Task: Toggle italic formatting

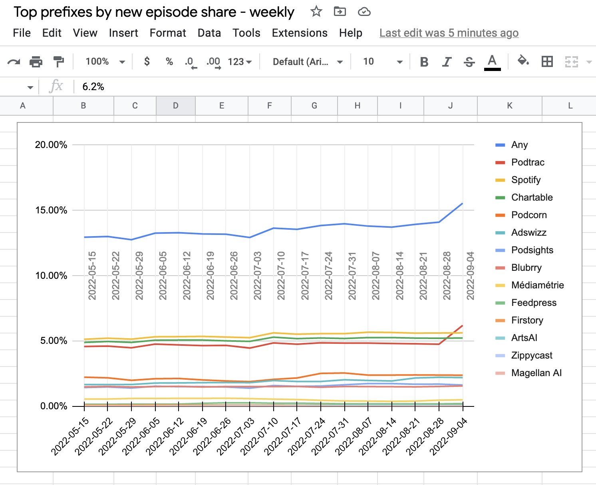Action: coord(447,62)
